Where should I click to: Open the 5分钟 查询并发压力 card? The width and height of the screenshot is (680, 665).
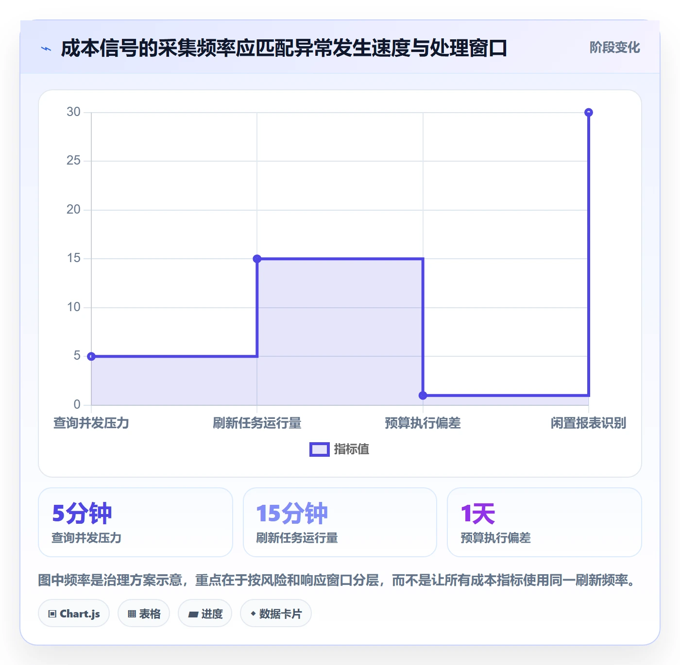coord(136,522)
